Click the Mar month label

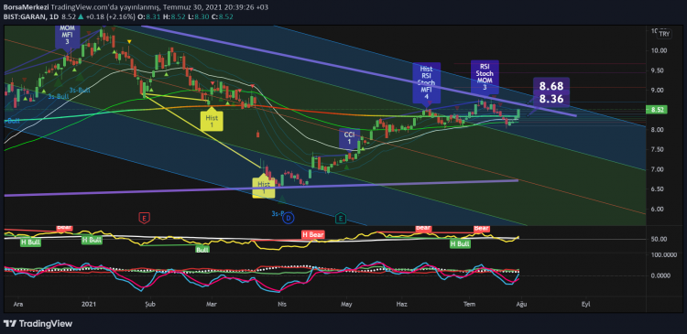coord(213,304)
